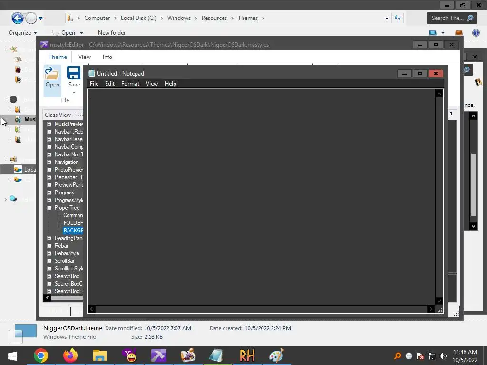This screenshot has width=487, height=365.
Task: Click the orange search tray icon
Action: tap(398, 356)
